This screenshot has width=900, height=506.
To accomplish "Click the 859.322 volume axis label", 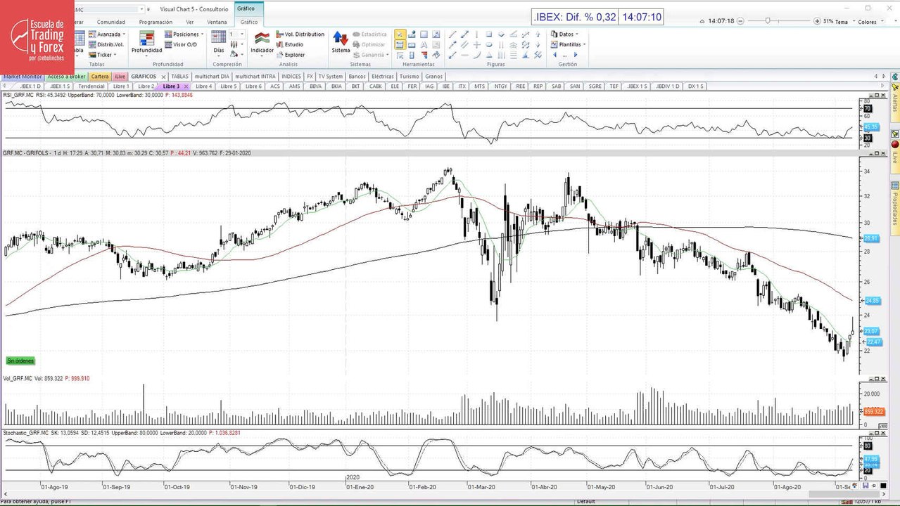I will pyautogui.click(x=873, y=411).
